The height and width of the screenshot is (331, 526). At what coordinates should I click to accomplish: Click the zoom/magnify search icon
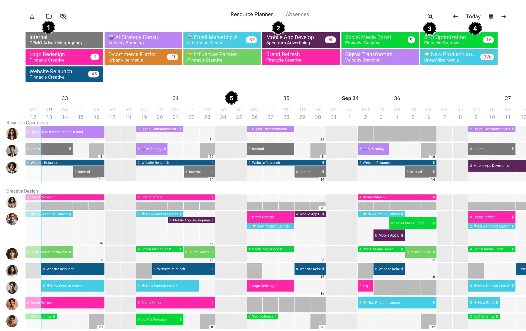tap(430, 16)
